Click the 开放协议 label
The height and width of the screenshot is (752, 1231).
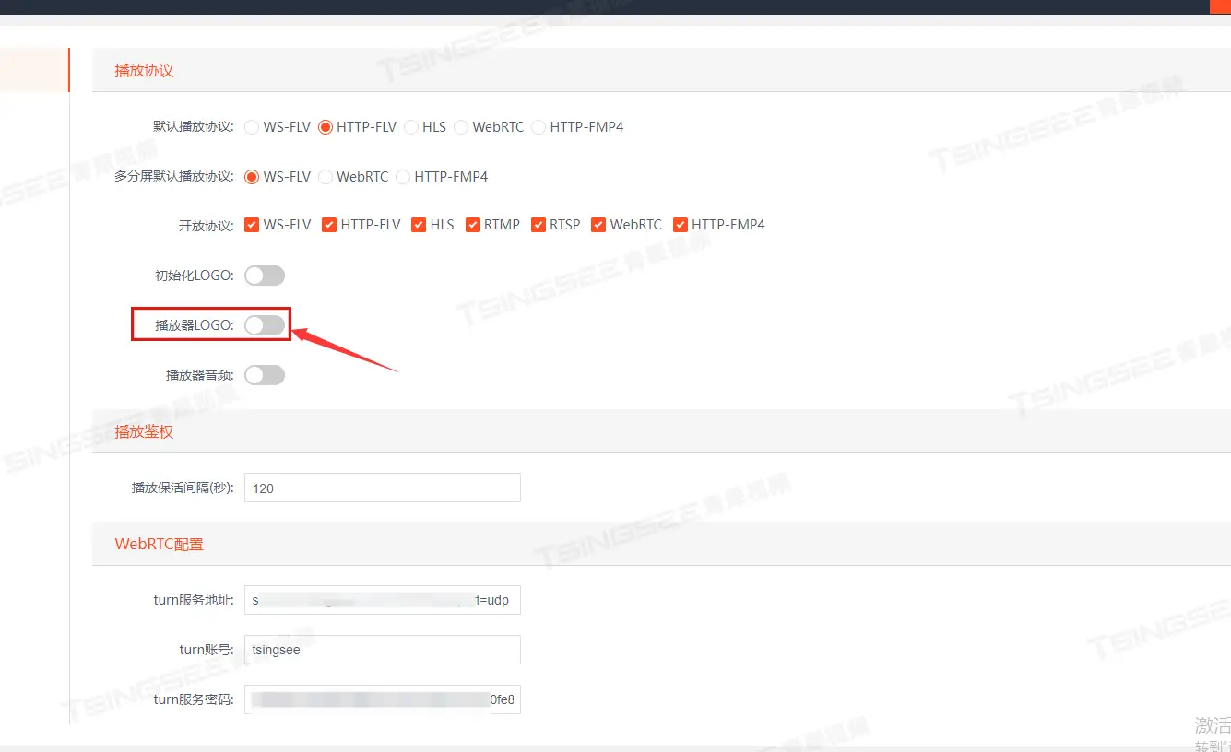pyautogui.click(x=207, y=226)
